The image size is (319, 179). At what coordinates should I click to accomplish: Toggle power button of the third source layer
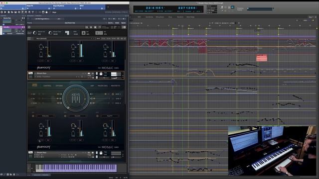[x=97, y=116]
